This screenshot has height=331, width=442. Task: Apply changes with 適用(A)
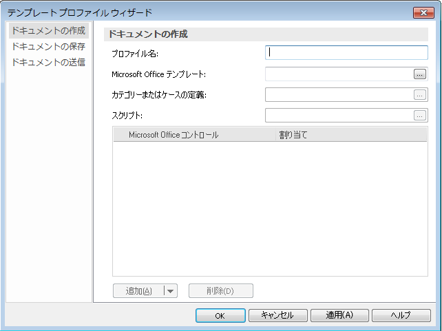pyautogui.click(x=339, y=315)
